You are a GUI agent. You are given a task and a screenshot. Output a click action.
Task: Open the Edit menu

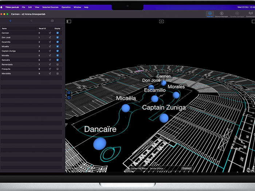[30, 7]
